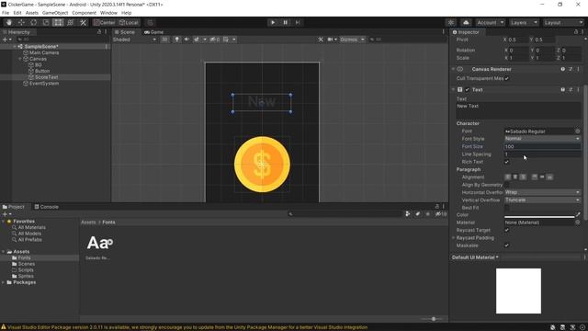Open Text component options menu

(578, 90)
